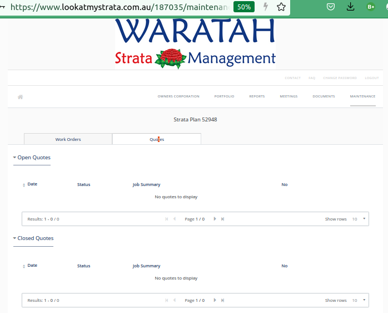This screenshot has width=388, height=313.
Task: Click No column header in Open Quotes
Action: [284, 184]
